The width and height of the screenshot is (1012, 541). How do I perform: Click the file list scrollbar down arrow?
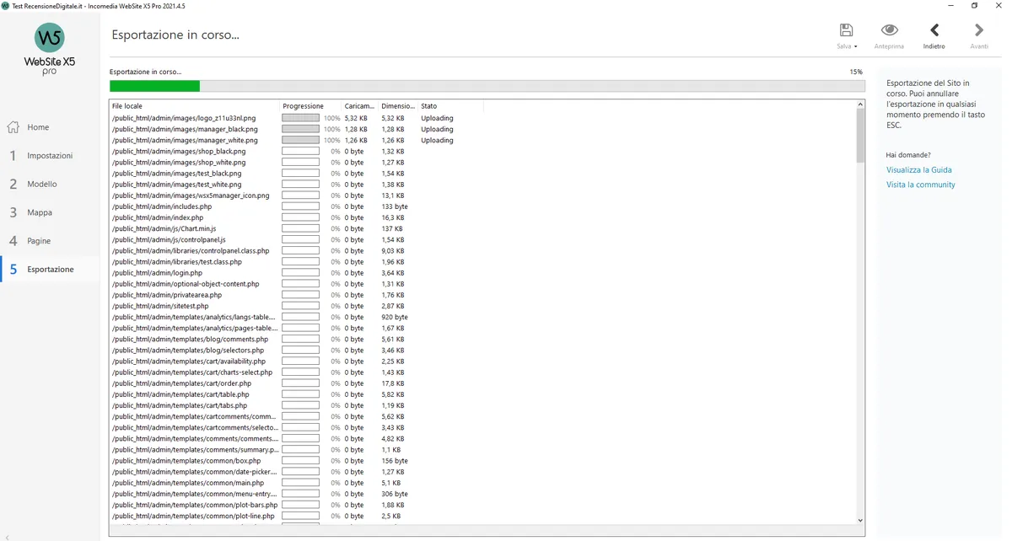click(x=860, y=521)
